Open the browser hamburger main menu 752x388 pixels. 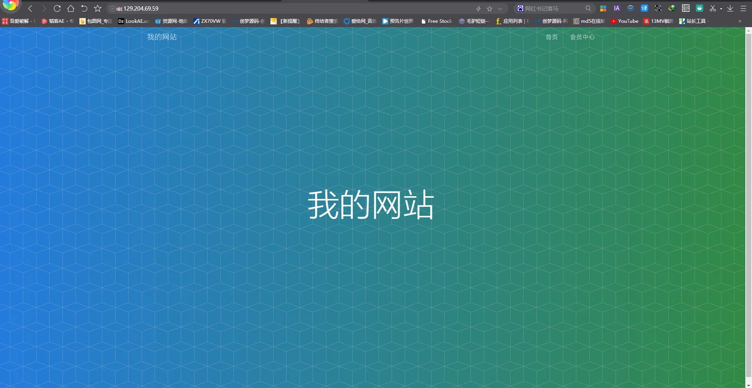[743, 8]
